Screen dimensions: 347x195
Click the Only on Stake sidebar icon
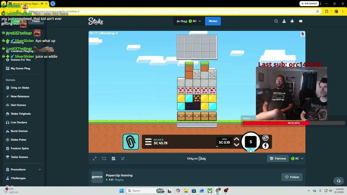tap(8, 88)
